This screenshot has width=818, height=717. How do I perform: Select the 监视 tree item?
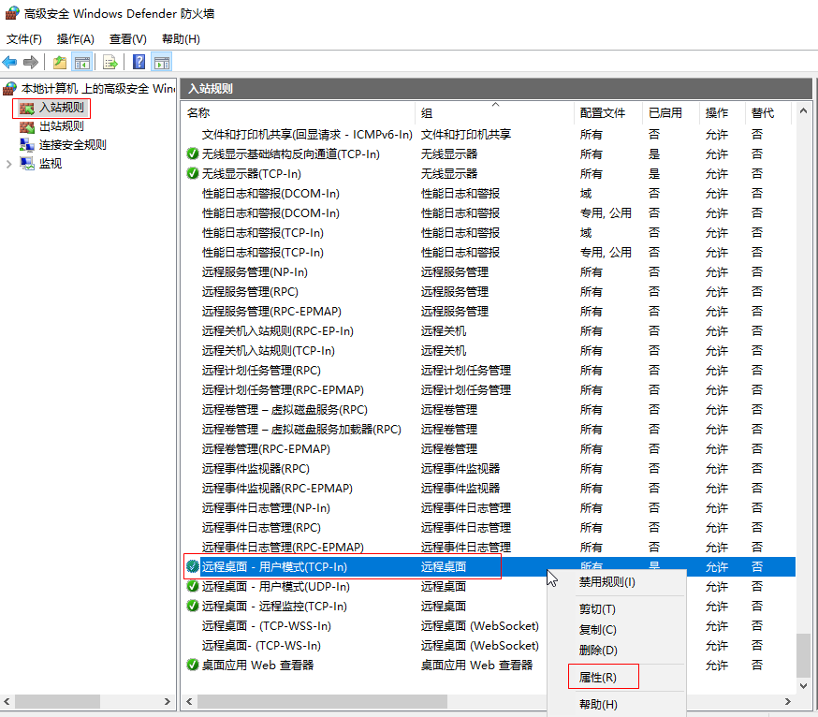tap(51, 164)
